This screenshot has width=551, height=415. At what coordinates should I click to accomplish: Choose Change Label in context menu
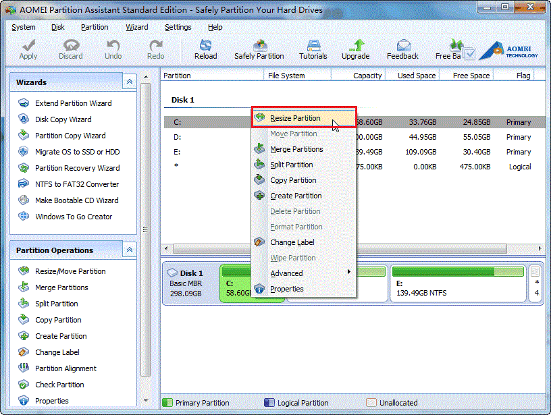(x=304, y=242)
